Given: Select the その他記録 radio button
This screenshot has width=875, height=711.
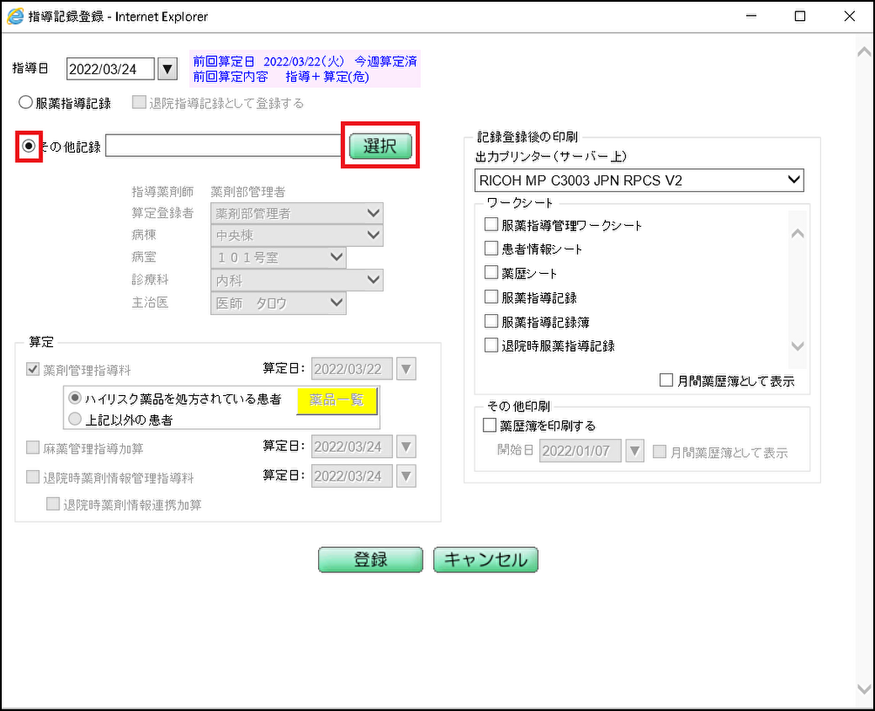Looking at the screenshot, I should pos(30,146).
